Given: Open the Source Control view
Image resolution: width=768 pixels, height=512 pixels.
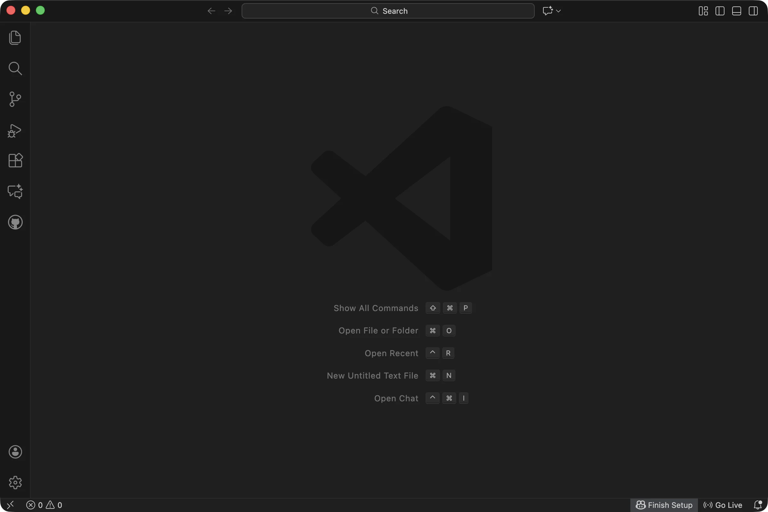Looking at the screenshot, I should [15, 99].
